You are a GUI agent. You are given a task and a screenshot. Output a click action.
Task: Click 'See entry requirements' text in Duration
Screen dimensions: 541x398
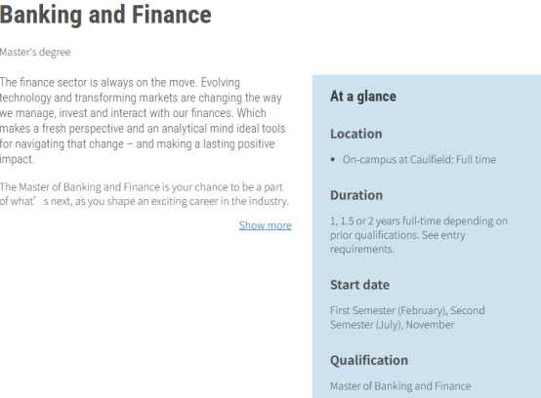397,242
